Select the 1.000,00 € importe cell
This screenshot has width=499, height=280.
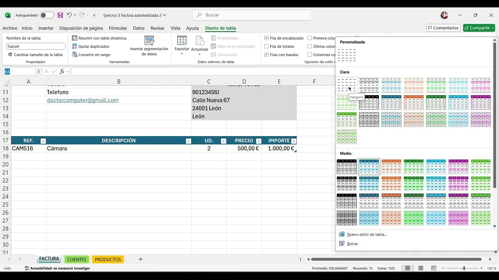[x=279, y=149]
